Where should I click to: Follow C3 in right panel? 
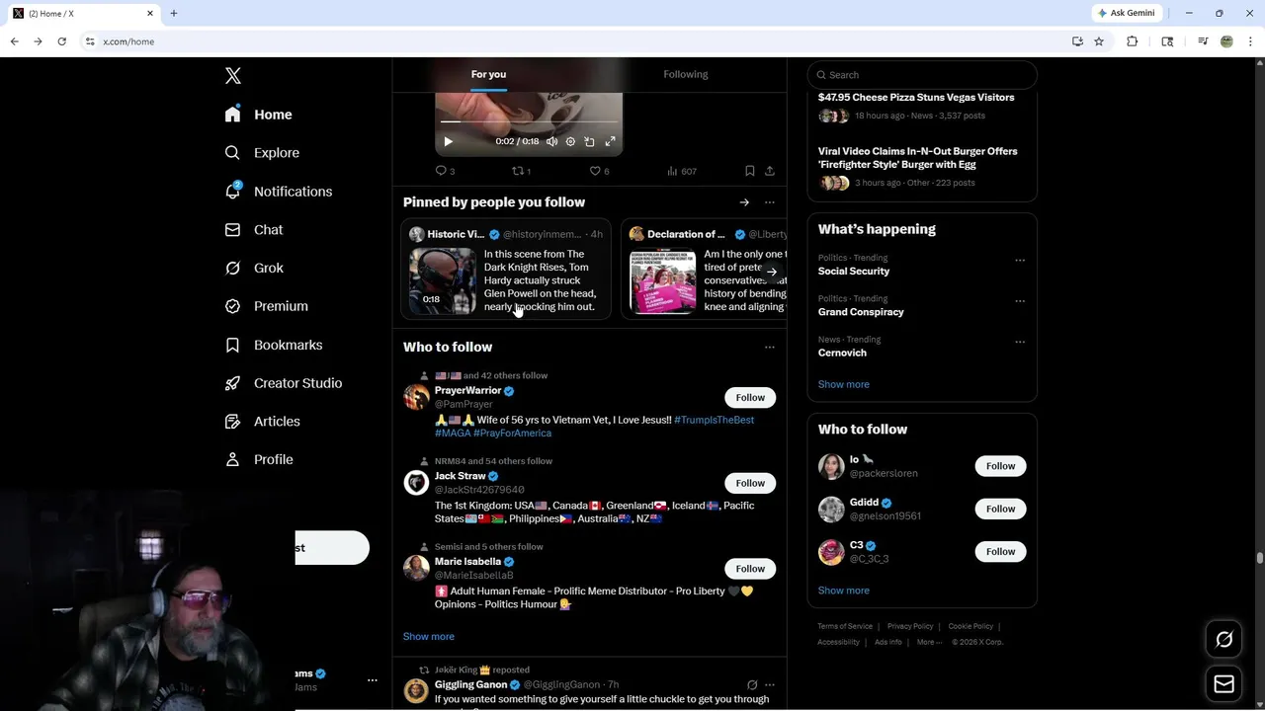pos(1000,552)
